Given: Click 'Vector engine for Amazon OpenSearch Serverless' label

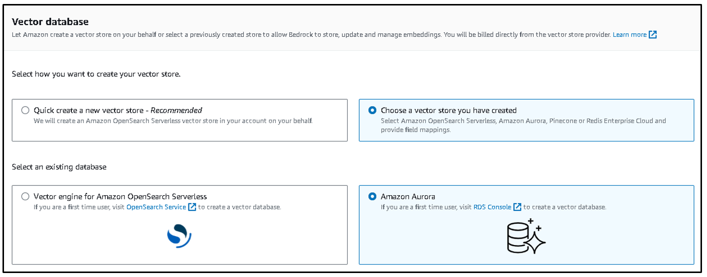Looking at the screenshot, I should 120,197.
